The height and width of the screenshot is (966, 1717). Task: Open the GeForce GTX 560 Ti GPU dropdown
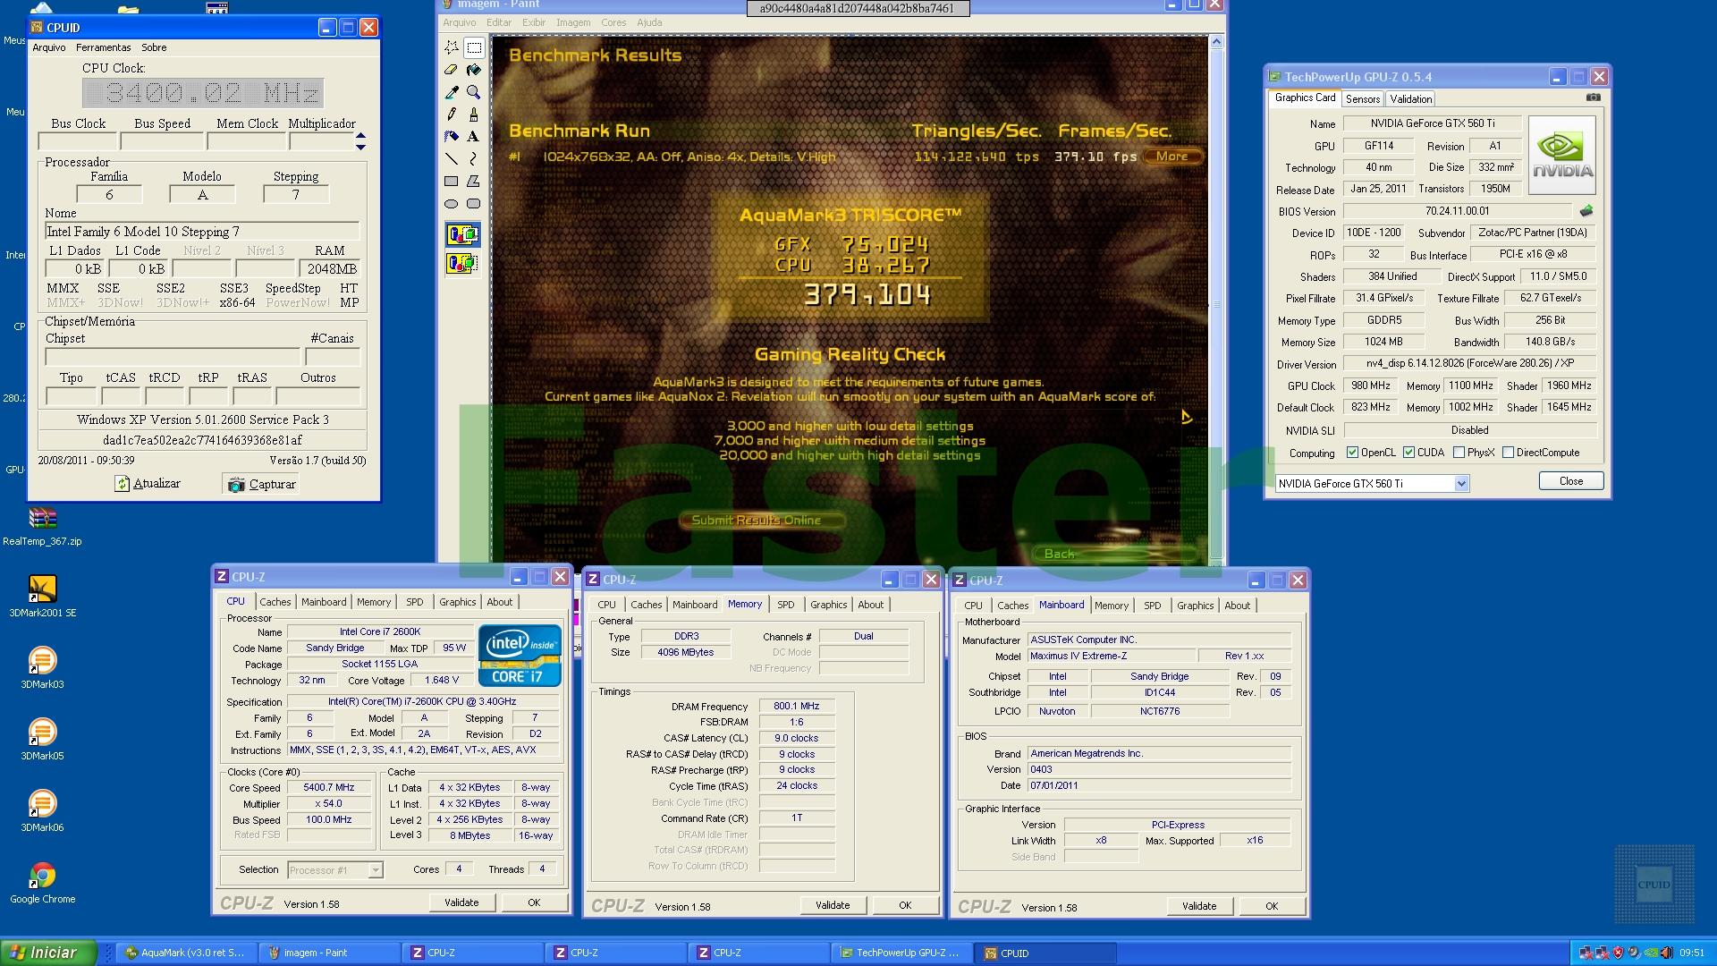pos(1461,484)
